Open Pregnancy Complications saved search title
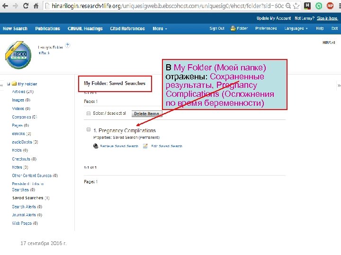341x255 pixels. pyautogui.click(x=127, y=130)
